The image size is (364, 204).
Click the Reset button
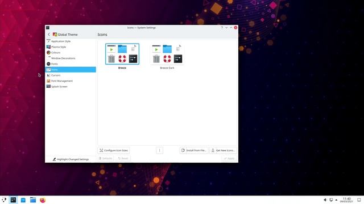pos(123,159)
